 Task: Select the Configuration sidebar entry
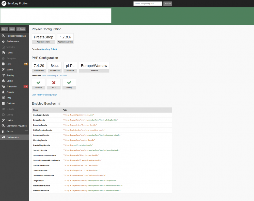pos(12,137)
